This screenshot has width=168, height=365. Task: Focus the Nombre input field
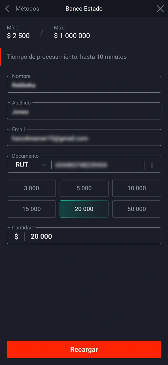tap(84, 84)
